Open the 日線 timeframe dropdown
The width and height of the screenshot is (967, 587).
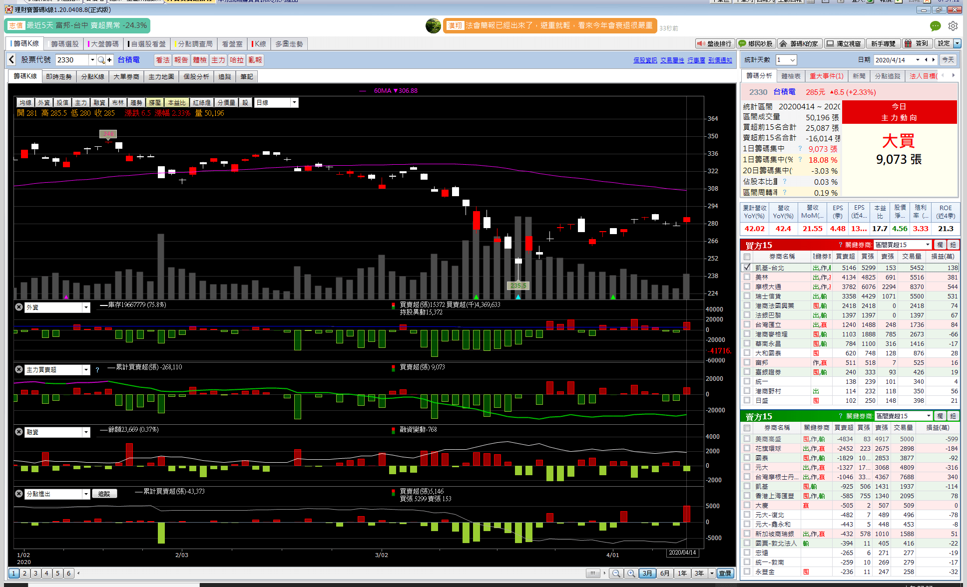pos(294,103)
